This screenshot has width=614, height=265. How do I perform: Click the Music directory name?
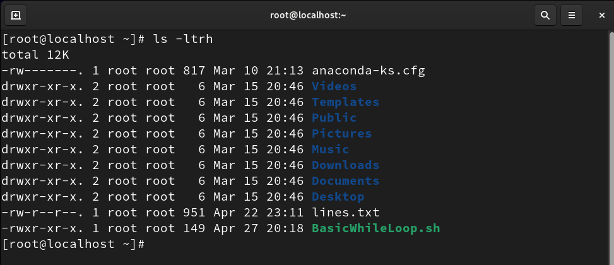click(331, 150)
